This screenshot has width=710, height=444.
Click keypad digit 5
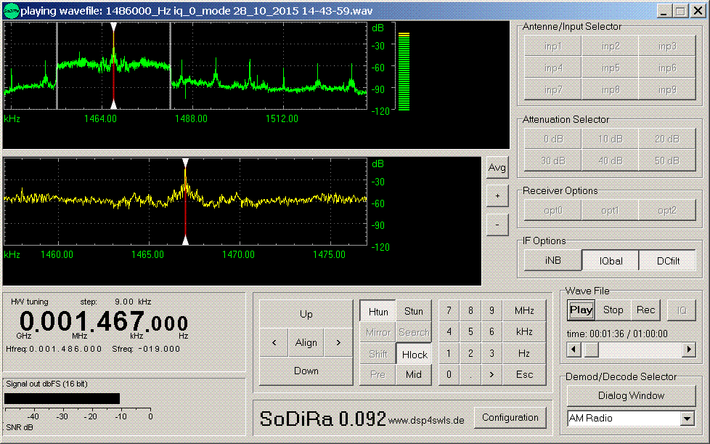[x=470, y=332]
